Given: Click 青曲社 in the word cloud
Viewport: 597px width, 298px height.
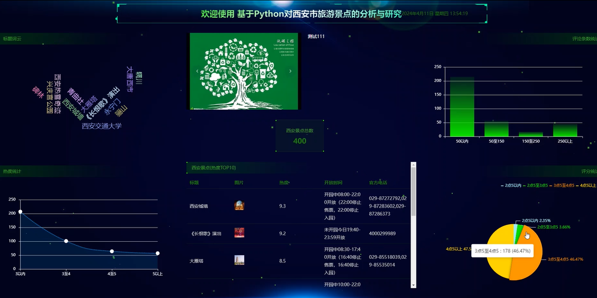Looking at the screenshot, I should click(x=76, y=96).
